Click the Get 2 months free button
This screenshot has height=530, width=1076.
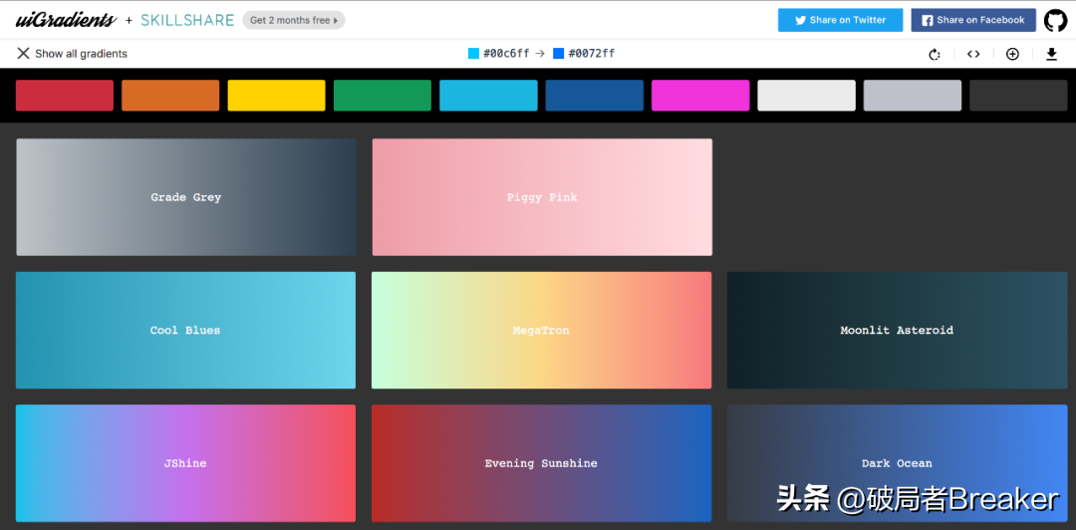[x=293, y=20]
